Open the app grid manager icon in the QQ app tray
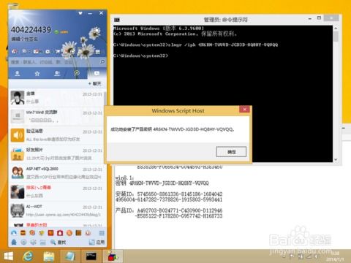The image size is (351, 263). (x=102, y=233)
